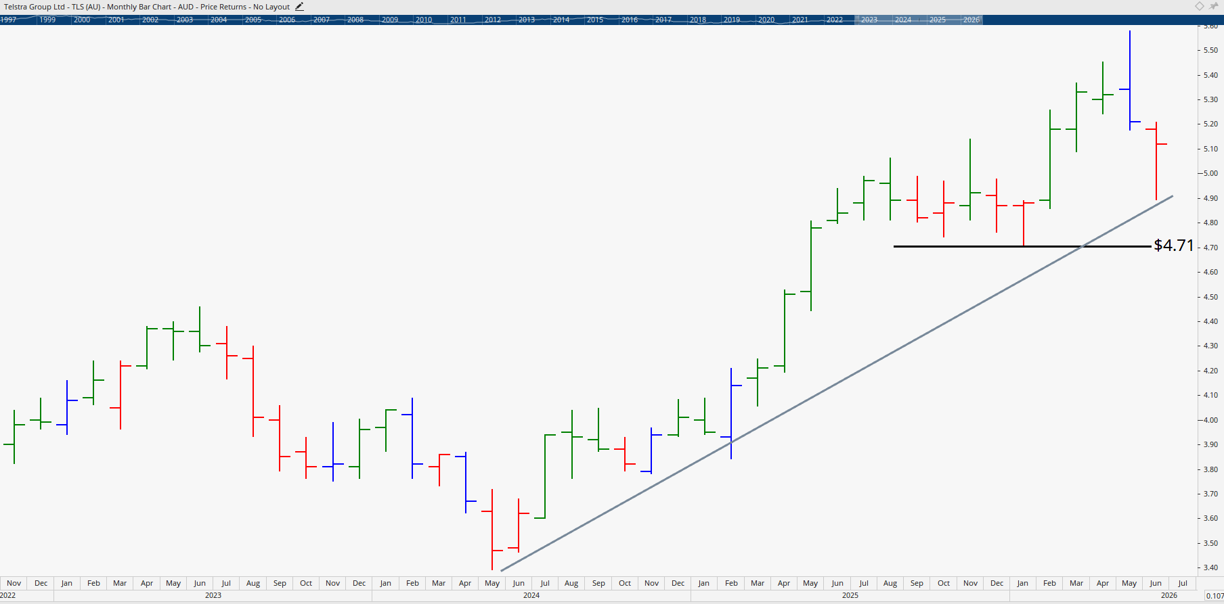Click the 5.50 price axis label
This screenshot has height=604, width=1224.
pyautogui.click(x=1210, y=50)
